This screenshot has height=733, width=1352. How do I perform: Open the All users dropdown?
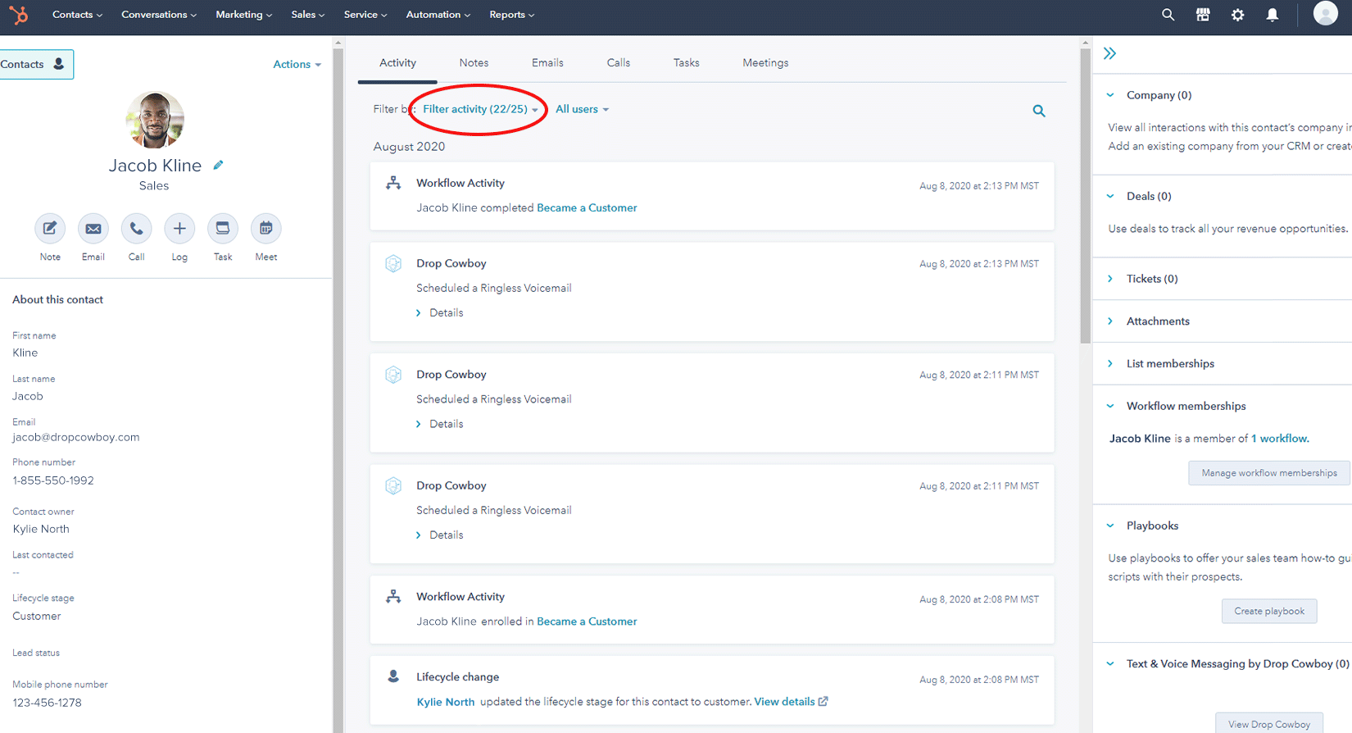pos(582,109)
